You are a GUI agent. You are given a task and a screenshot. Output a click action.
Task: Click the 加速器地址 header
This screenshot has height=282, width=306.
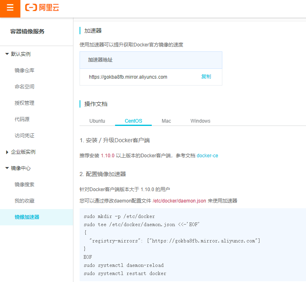coord(100,60)
